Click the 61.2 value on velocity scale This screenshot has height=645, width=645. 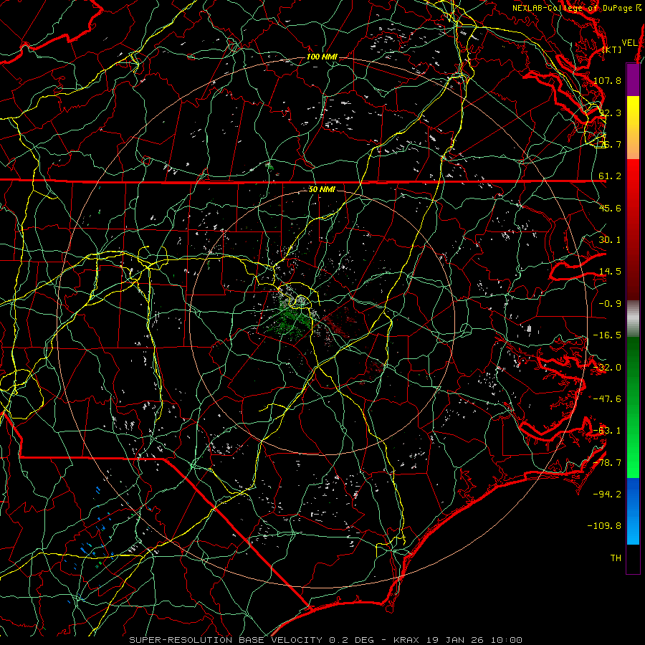[x=610, y=176]
